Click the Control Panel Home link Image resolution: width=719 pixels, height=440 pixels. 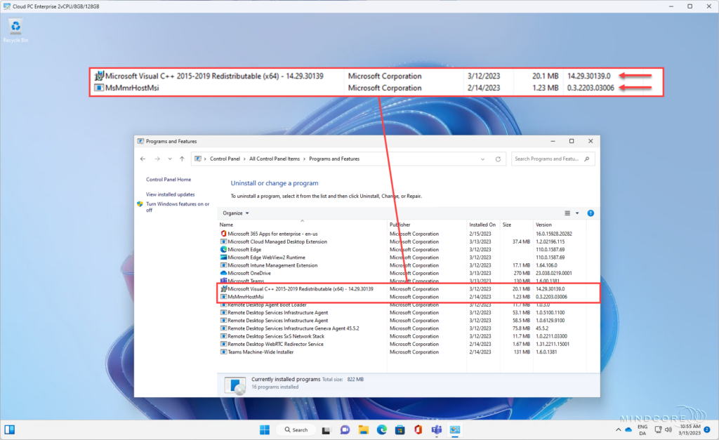[168, 180]
